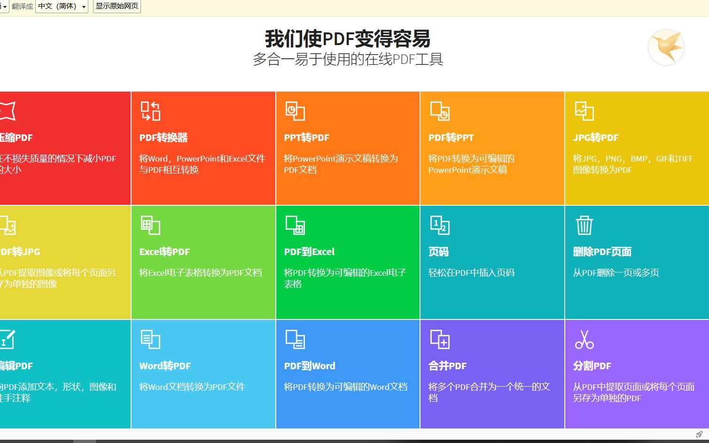Click the trash can icon for 删除PDF页面
This screenshot has height=443, width=709.
(x=584, y=225)
